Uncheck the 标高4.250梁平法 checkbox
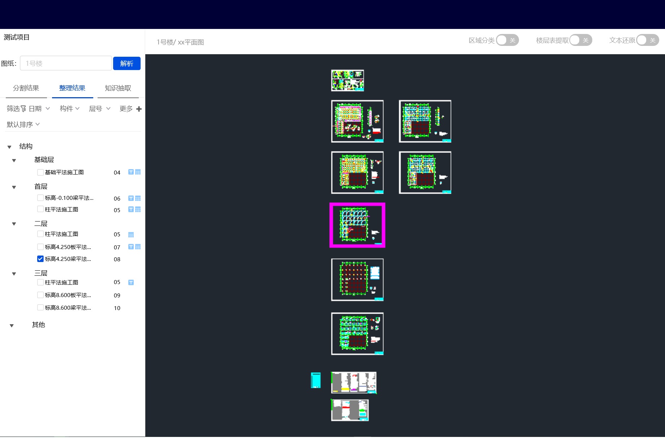 (40, 259)
